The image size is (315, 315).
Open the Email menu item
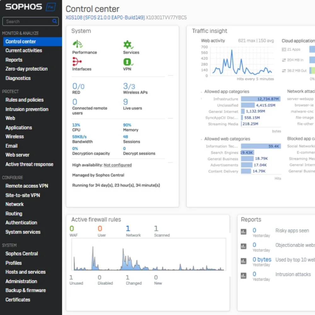[11, 146]
